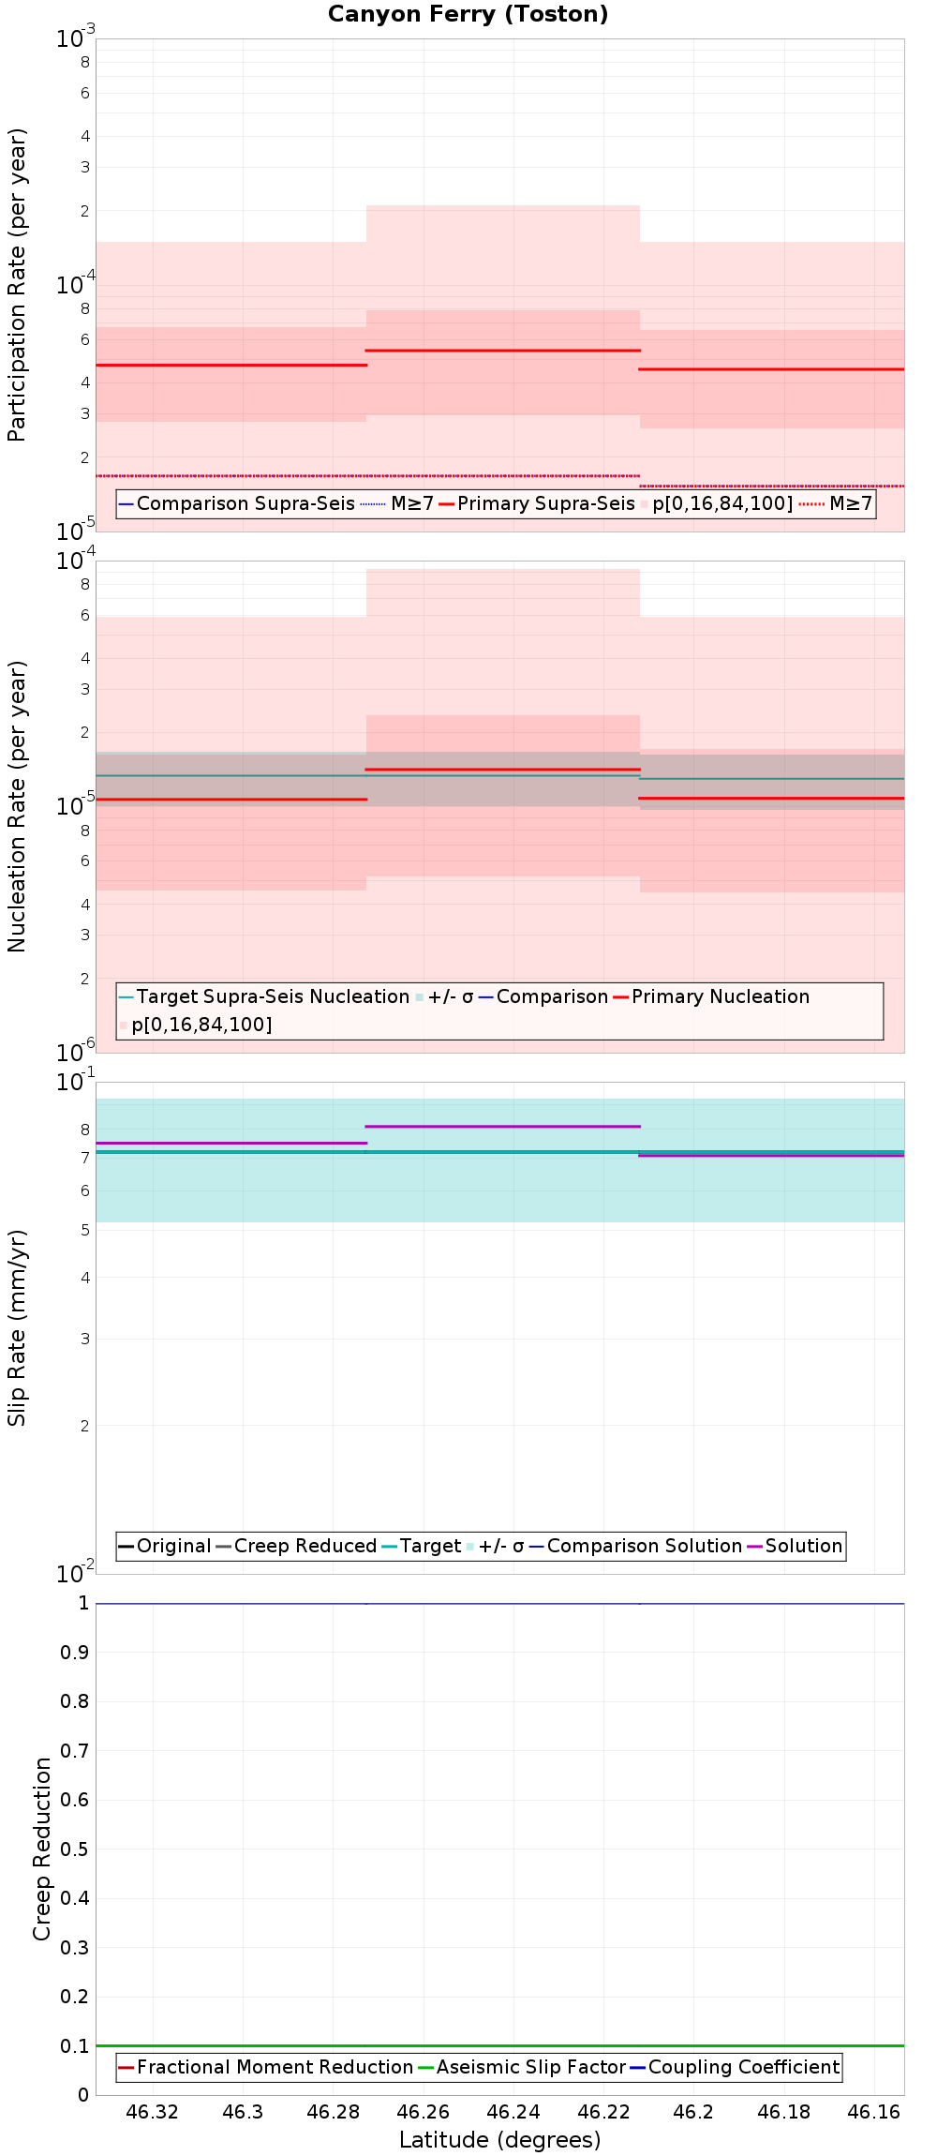Select the Comparison Supra-Seis legend entry

pos(237,503)
